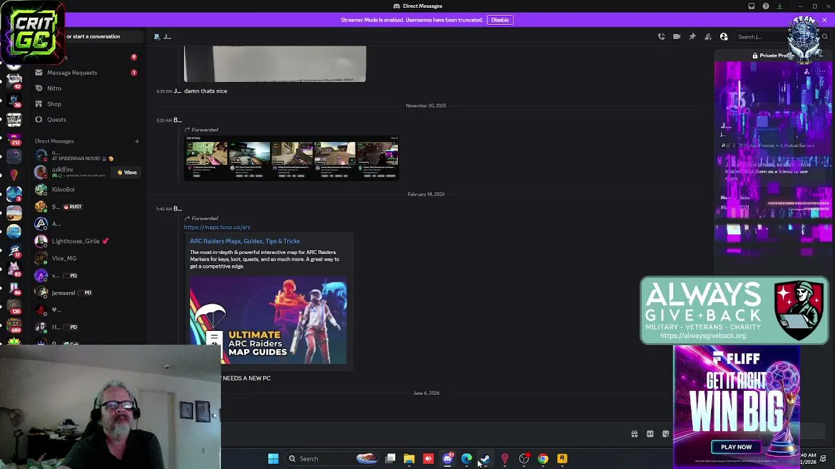Open pinned messages for this conversation
The height and width of the screenshot is (469, 835).
tap(693, 36)
